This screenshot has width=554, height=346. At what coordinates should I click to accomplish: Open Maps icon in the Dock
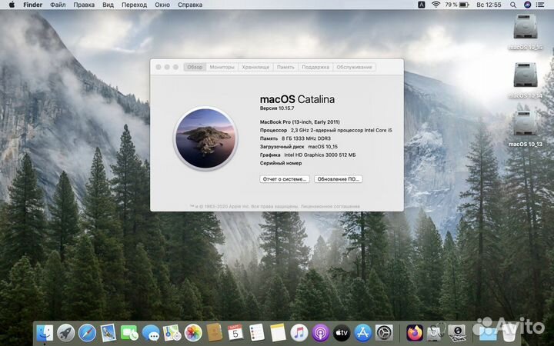click(172, 333)
